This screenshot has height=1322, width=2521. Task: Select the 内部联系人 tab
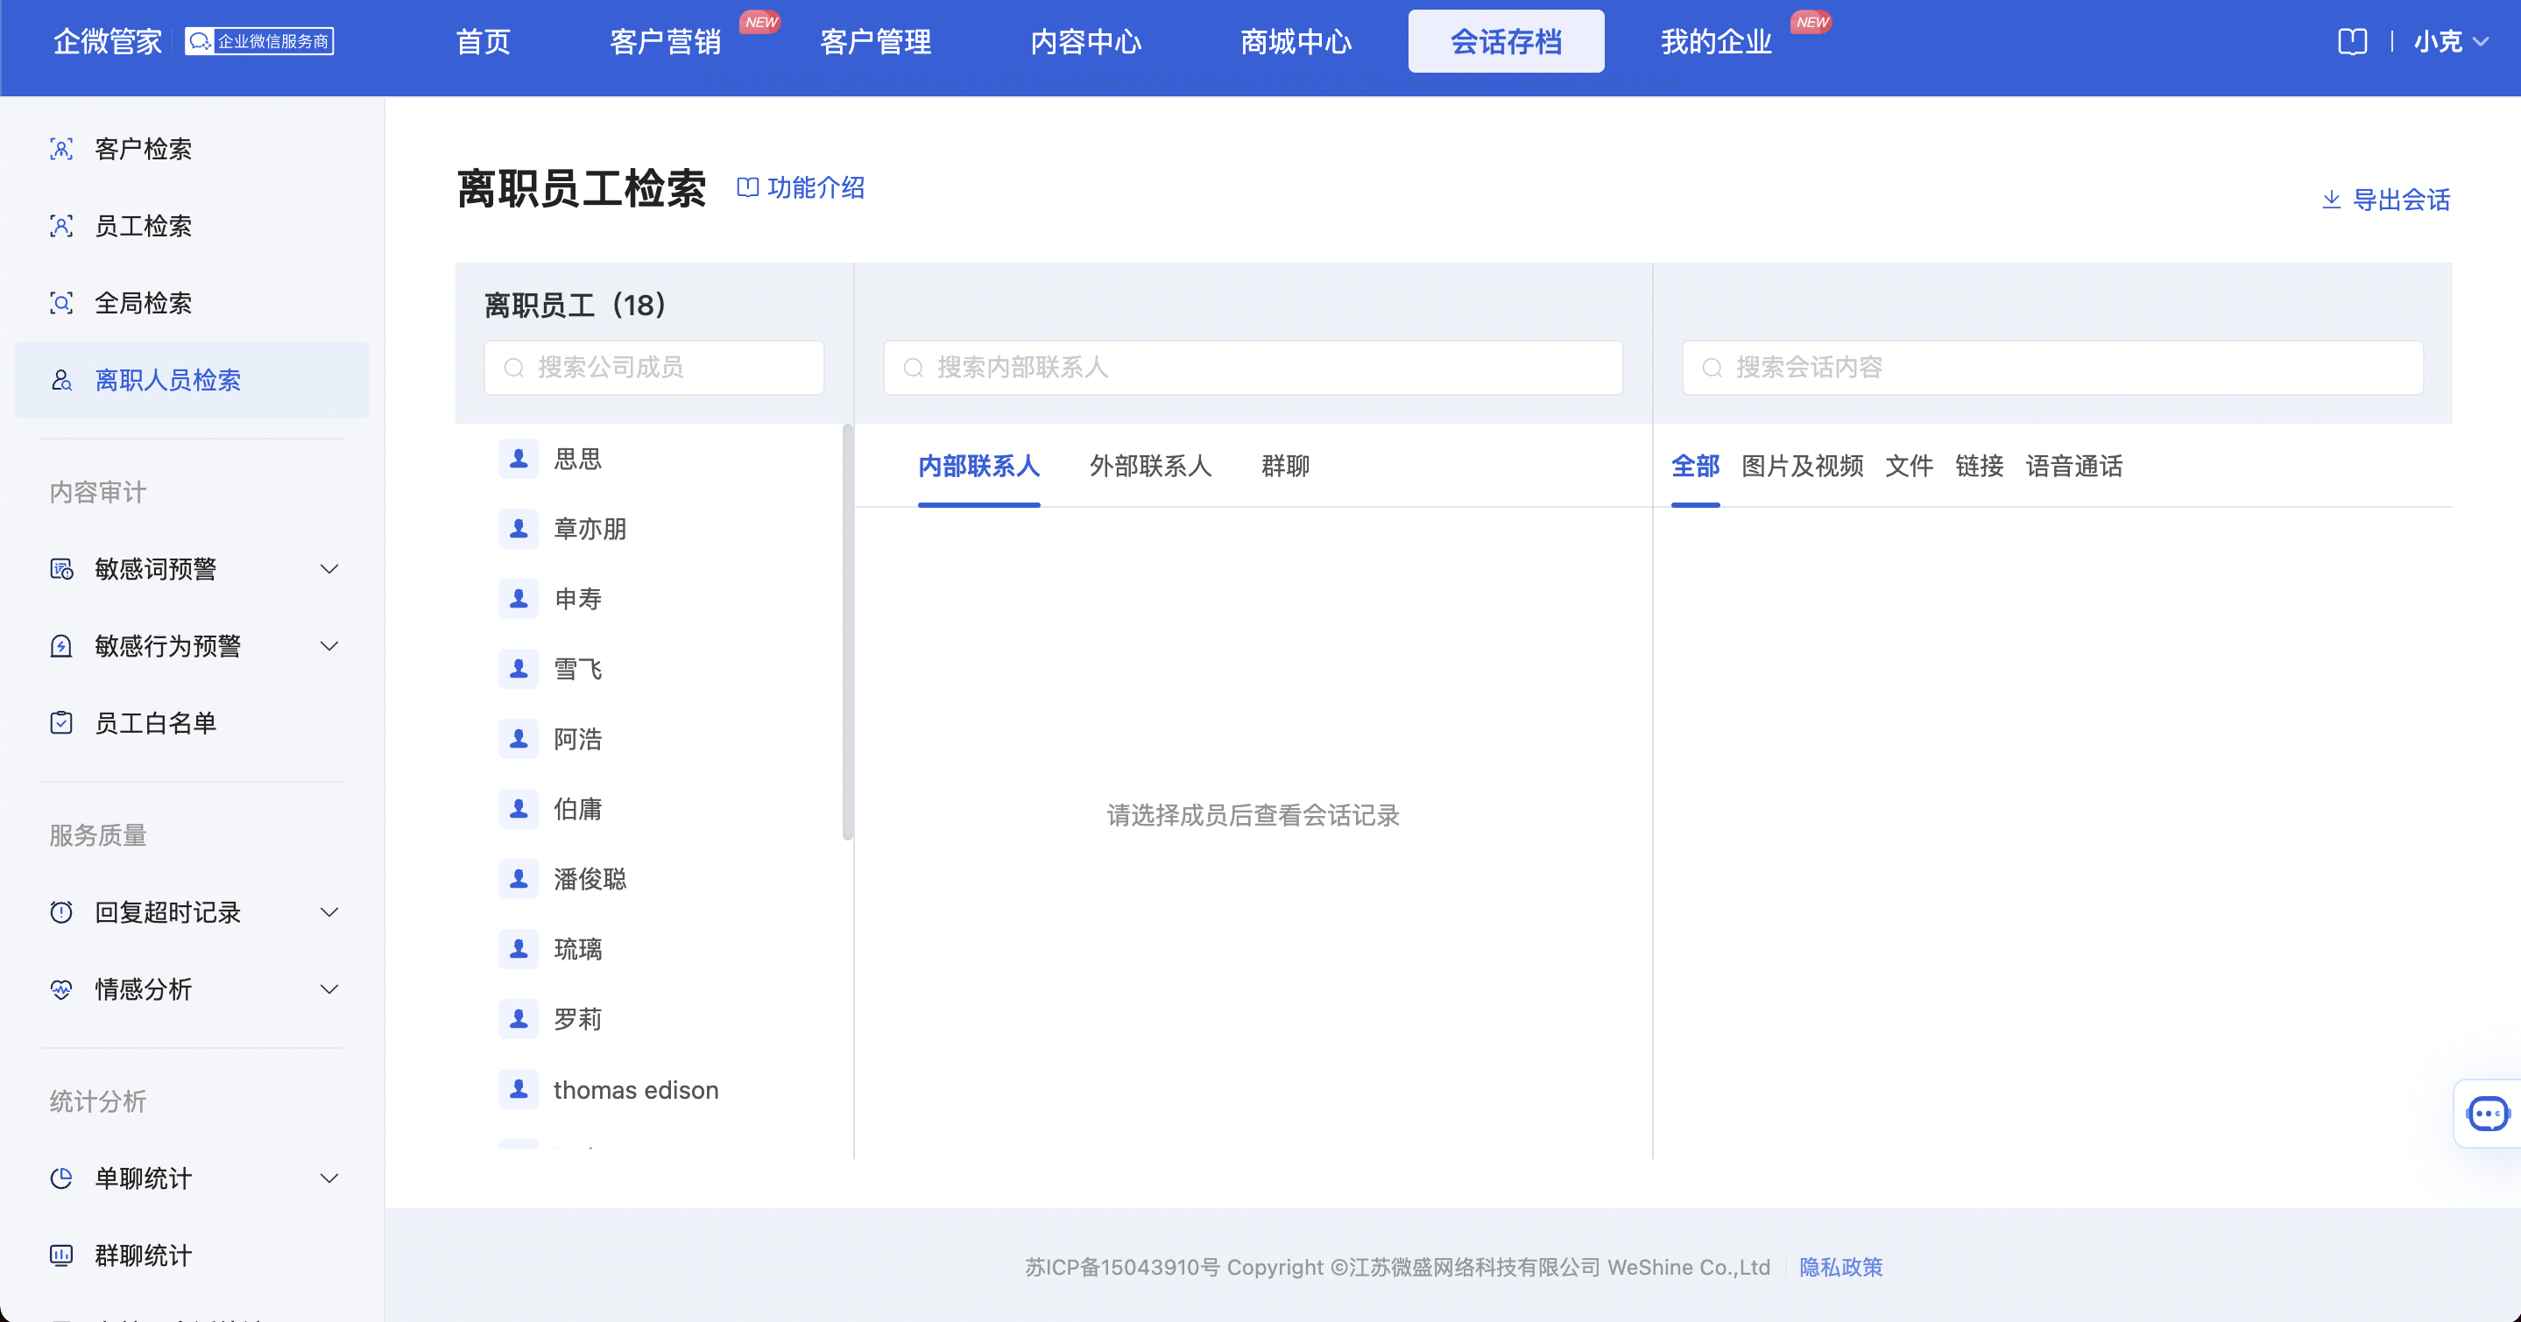[x=978, y=467]
